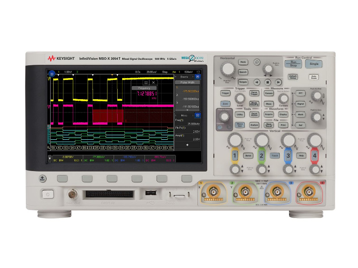Push the Save/Recall key

pyautogui.click(x=269, y=125)
